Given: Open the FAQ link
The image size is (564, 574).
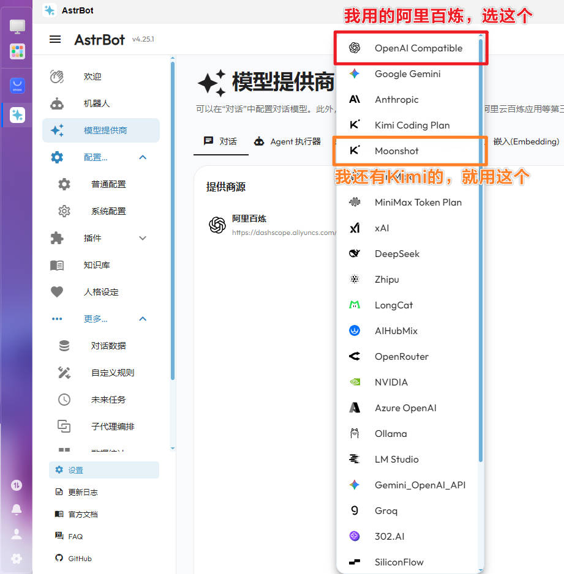Looking at the screenshot, I should [75, 536].
